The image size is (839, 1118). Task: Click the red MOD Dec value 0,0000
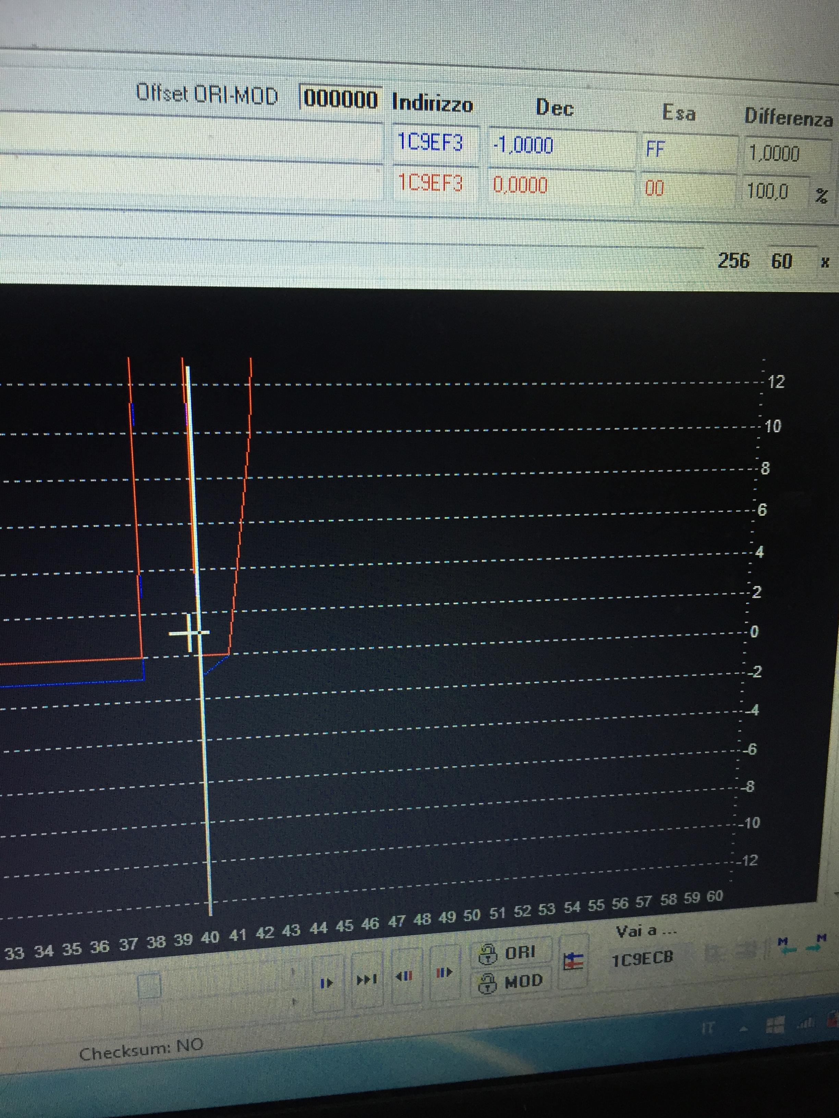pyautogui.click(x=521, y=185)
